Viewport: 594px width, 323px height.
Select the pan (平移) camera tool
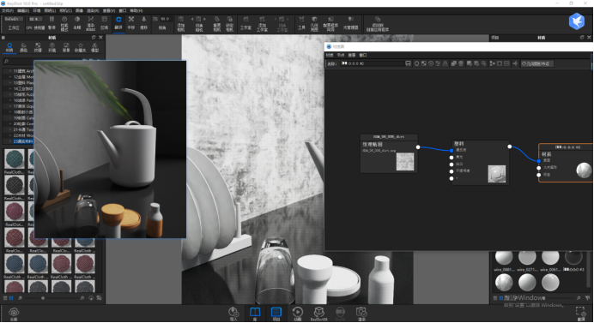131,22
